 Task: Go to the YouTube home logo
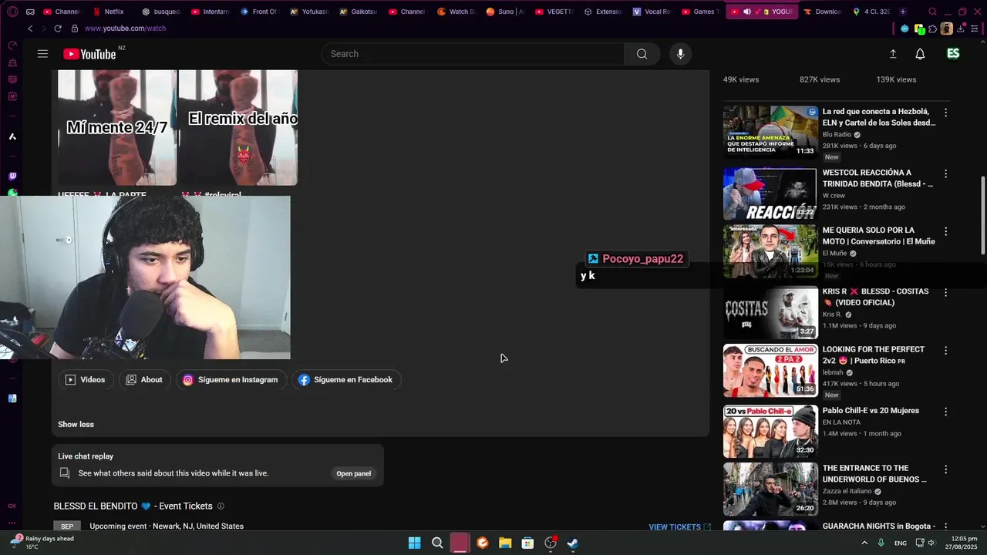coord(89,54)
